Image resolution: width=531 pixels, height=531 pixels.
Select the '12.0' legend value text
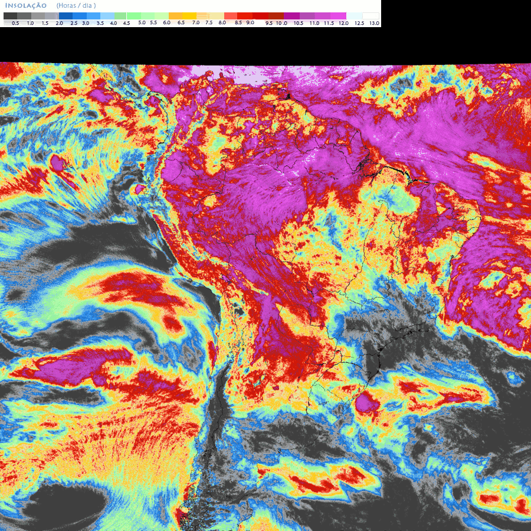point(343,23)
